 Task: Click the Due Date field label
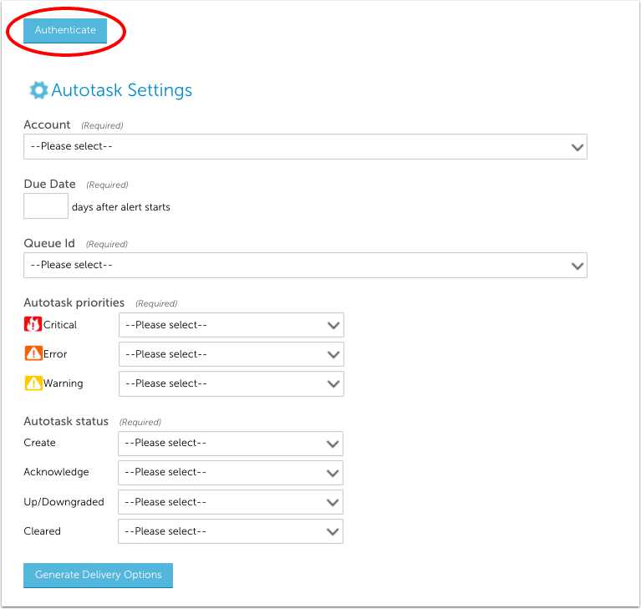(x=50, y=184)
